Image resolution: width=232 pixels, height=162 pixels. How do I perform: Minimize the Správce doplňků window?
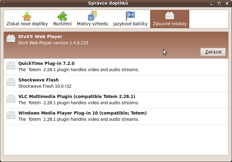coord(211,3)
